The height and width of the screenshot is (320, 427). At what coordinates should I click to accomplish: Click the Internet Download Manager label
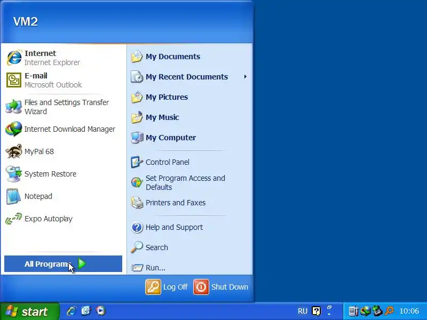(70, 129)
